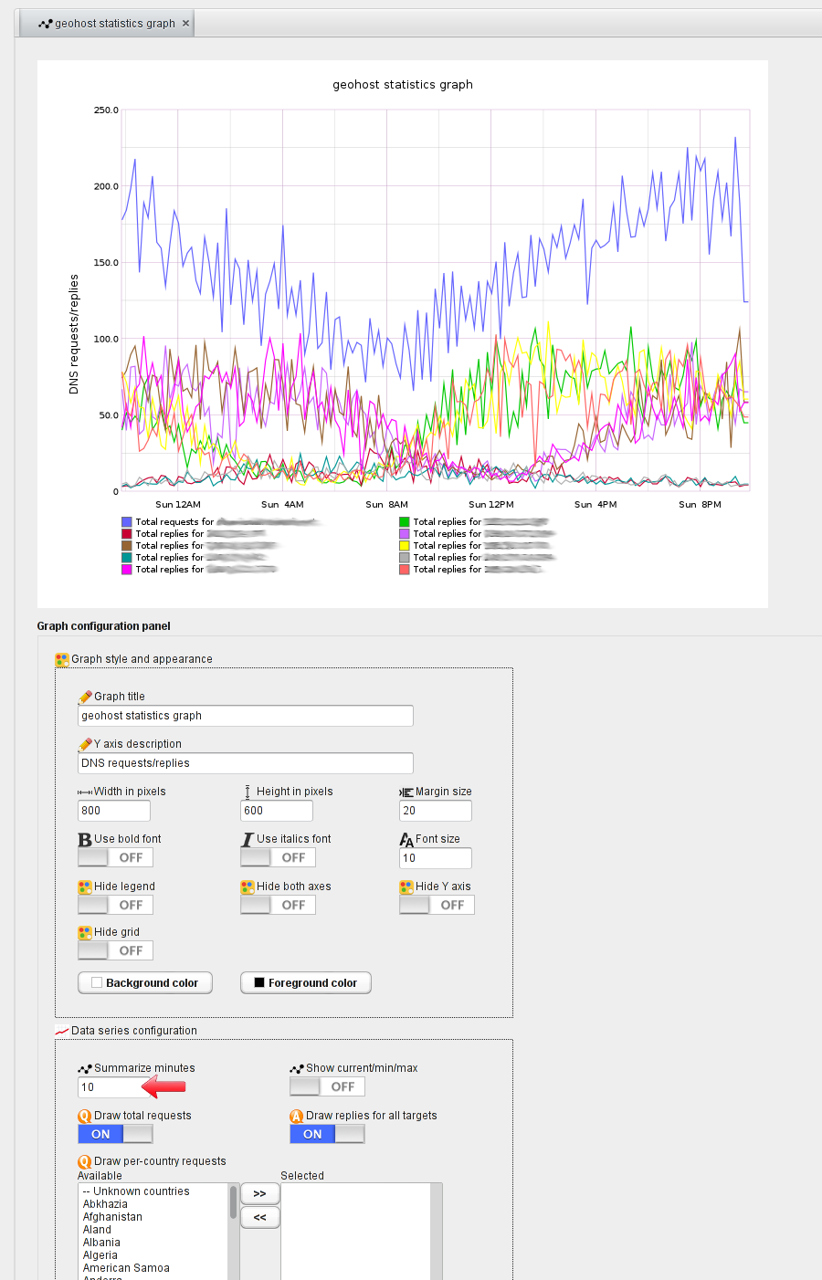Click the pencil icon beside Y axis description
The width and height of the screenshot is (822, 1280).
point(85,744)
